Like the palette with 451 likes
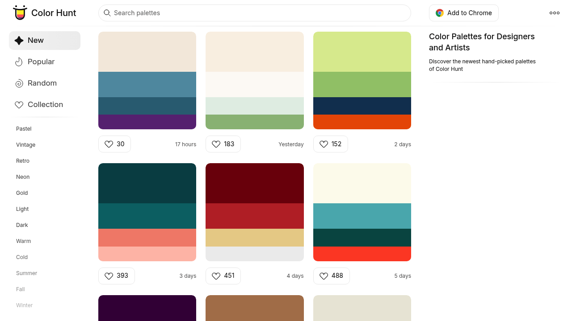This screenshot has width=572, height=321. click(x=216, y=276)
